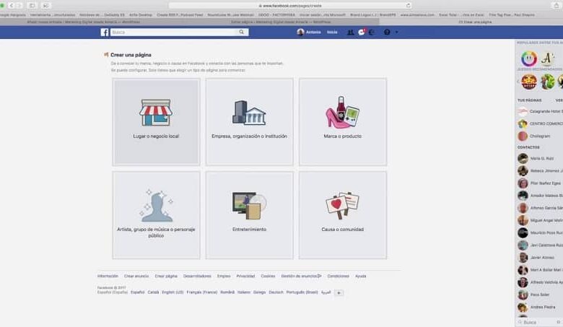Select Empresa, organización o institución tile
Screen dimensions: 563x327
tap(250, 122)
